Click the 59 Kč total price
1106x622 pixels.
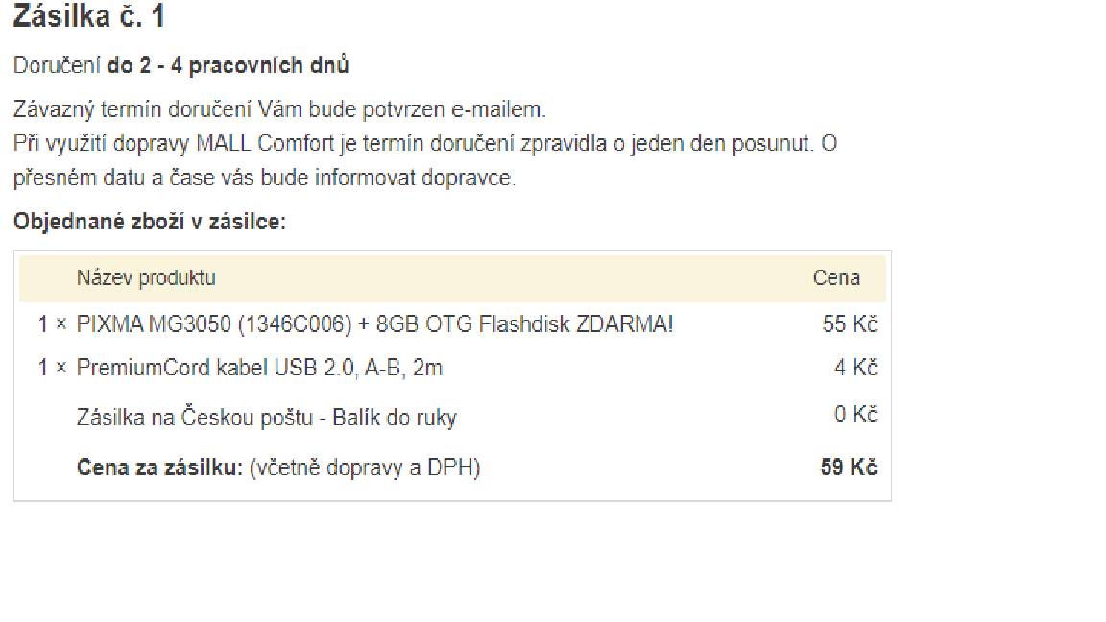click(849, 466)
